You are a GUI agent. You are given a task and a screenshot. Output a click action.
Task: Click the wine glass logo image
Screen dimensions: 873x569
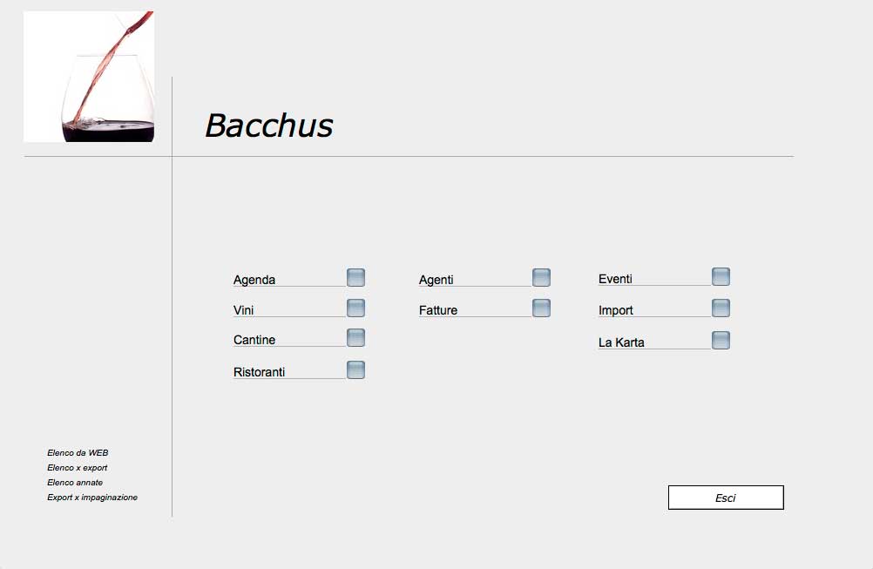point(89,77)
